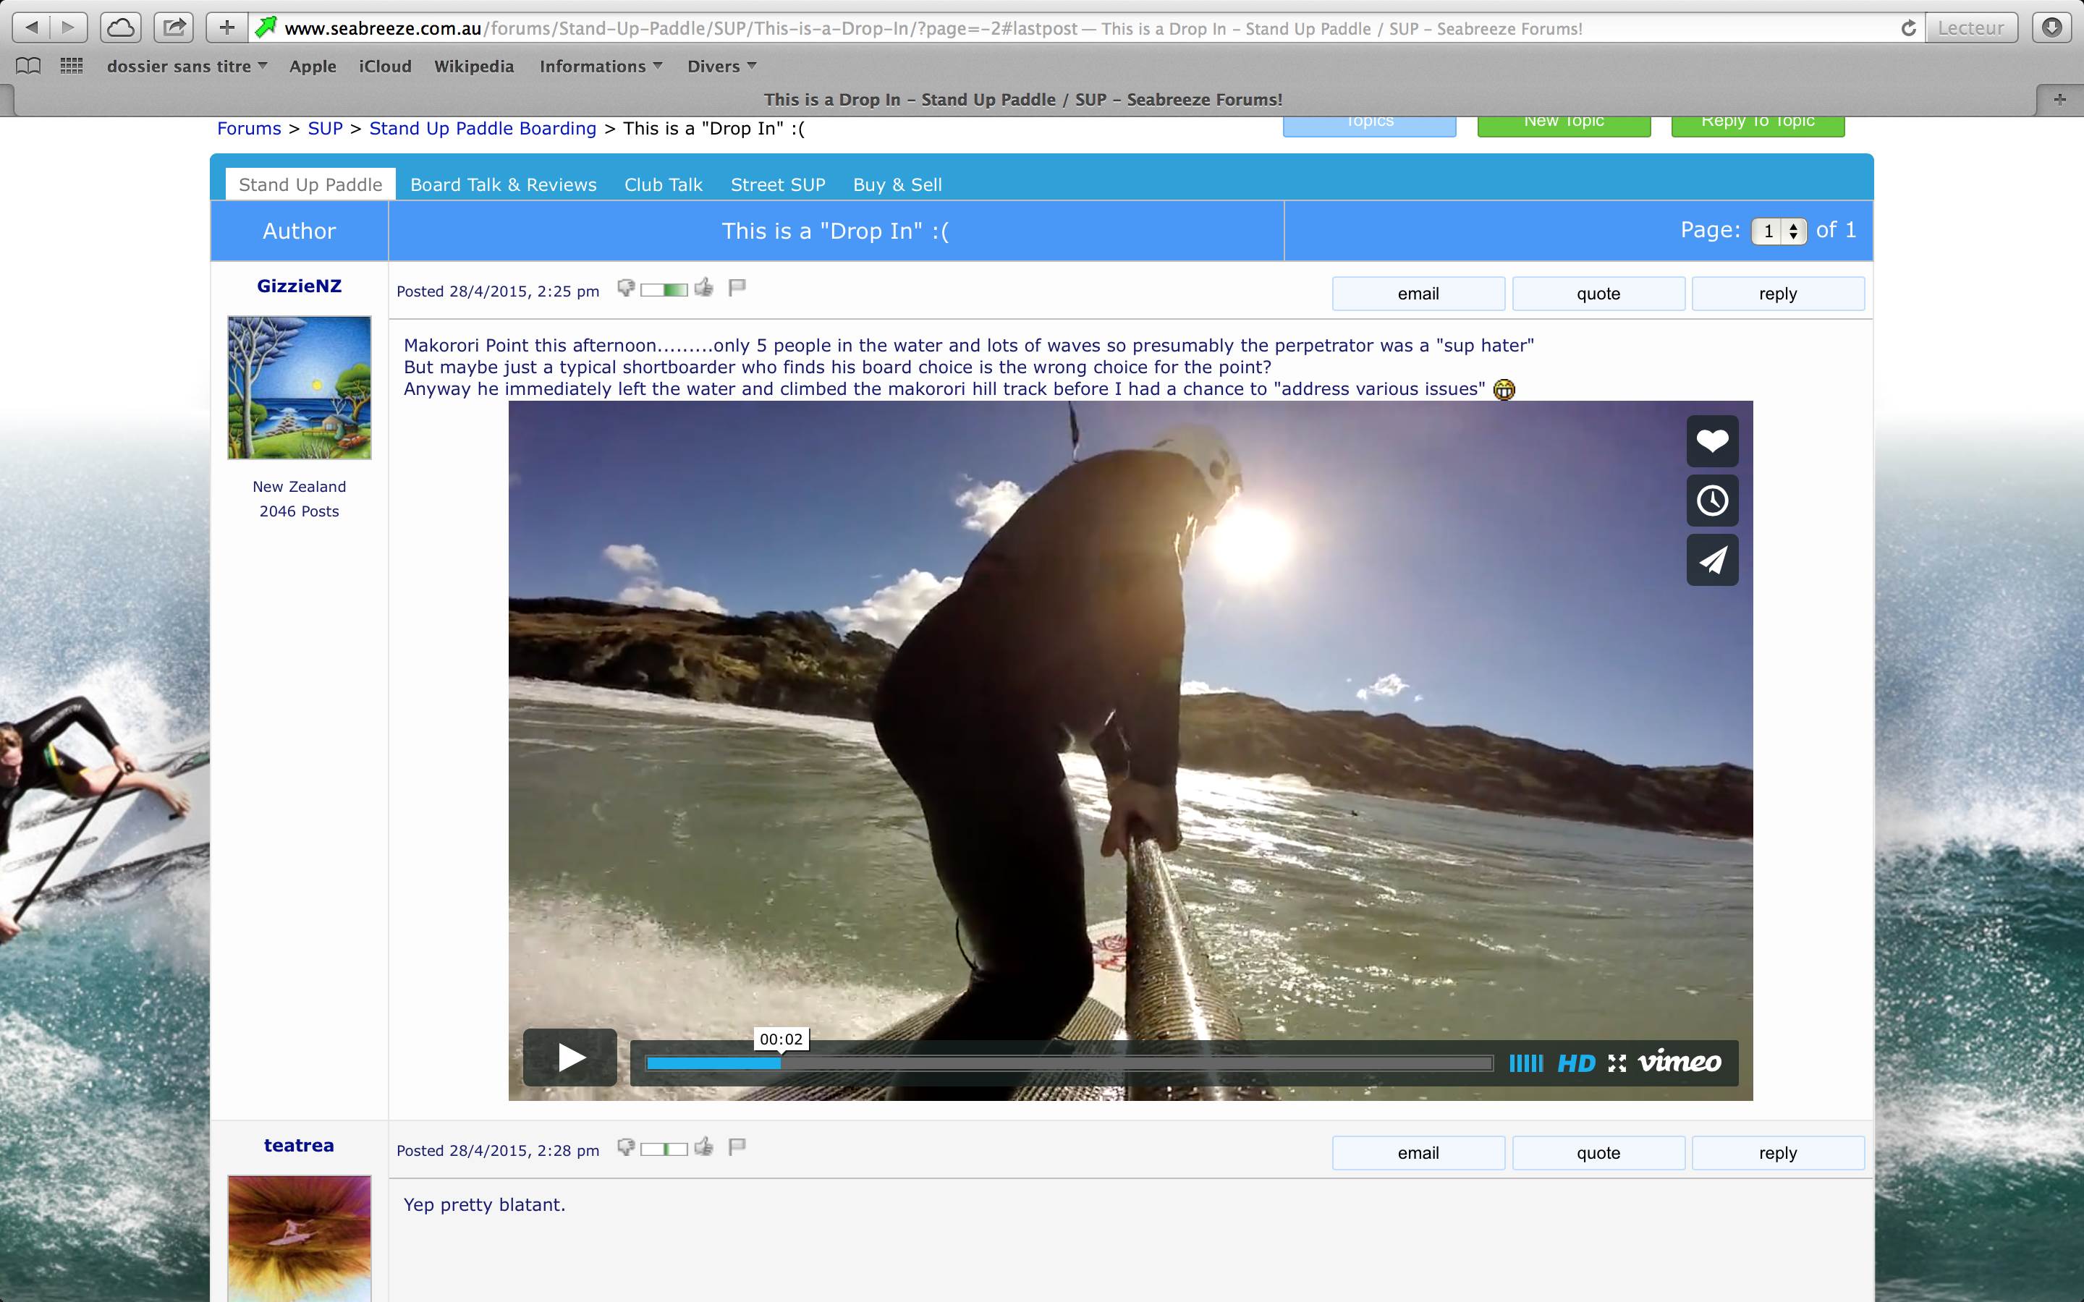The image size is (2084, 1302).
Task: Enter fullscreen mode on video player
Action: click(x=1617, y=1063)
